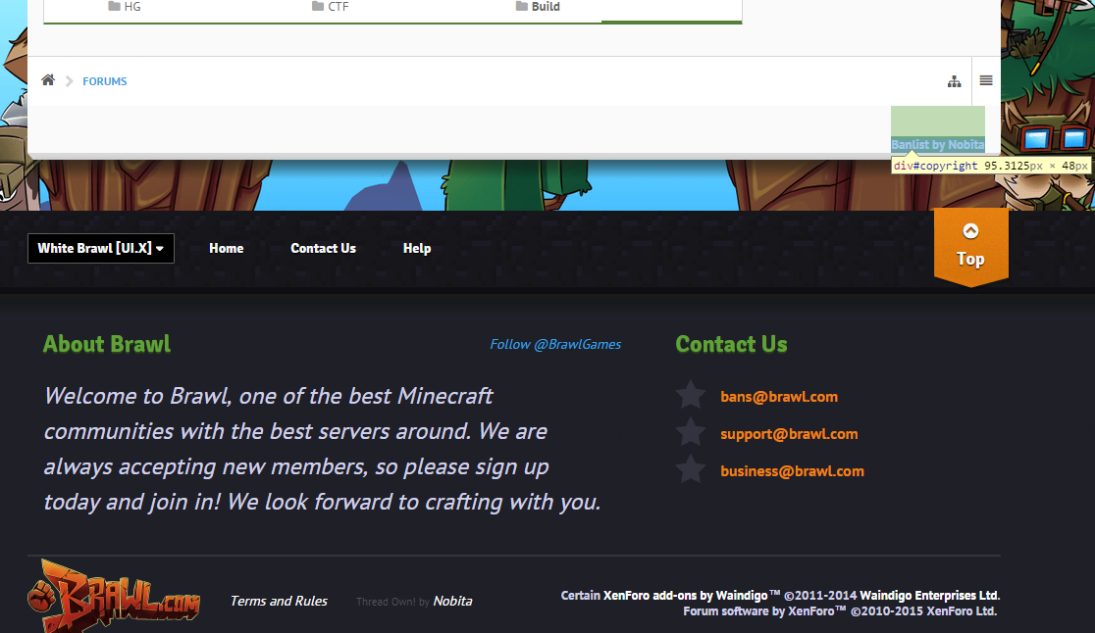Image resolution: width=1095 pixels, height=633 pixels.
Task: Open the Help footer link
Action: (x=417, y=248)
